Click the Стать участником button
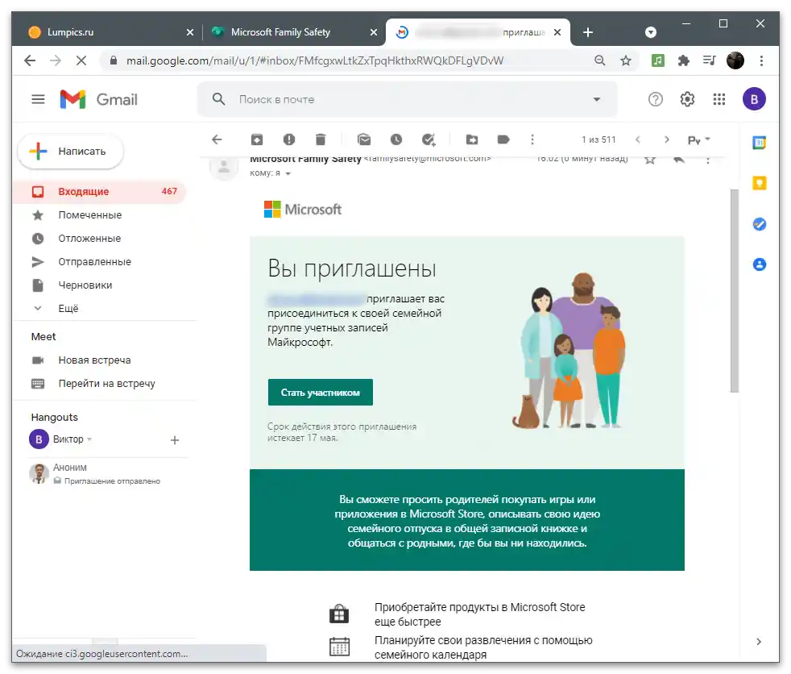The height and width of the screenshot is (674, 791). click(321, 393)
